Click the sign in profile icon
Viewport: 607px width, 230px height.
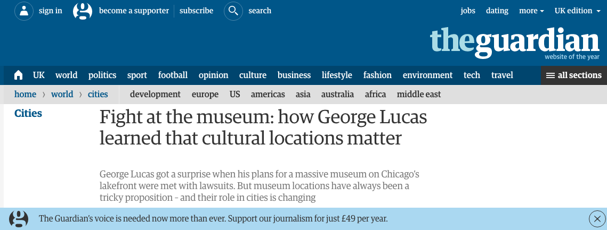(24, 11)
